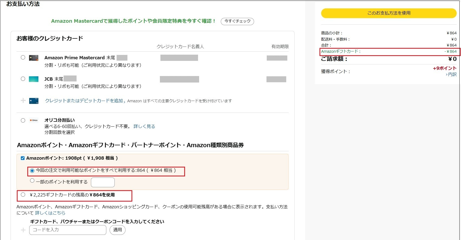Click the Orico logo icon
The image size is (461, 240).
tap(34, 120)
